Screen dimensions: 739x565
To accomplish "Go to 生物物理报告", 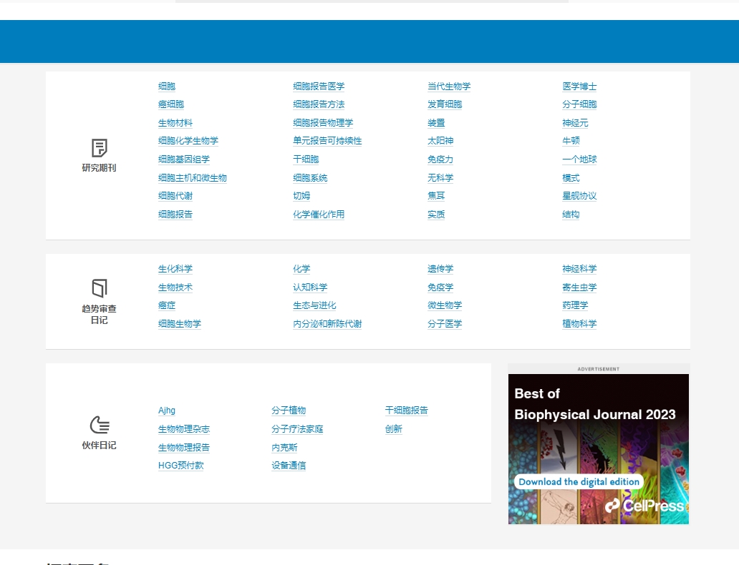I will [x=184, y=447].
